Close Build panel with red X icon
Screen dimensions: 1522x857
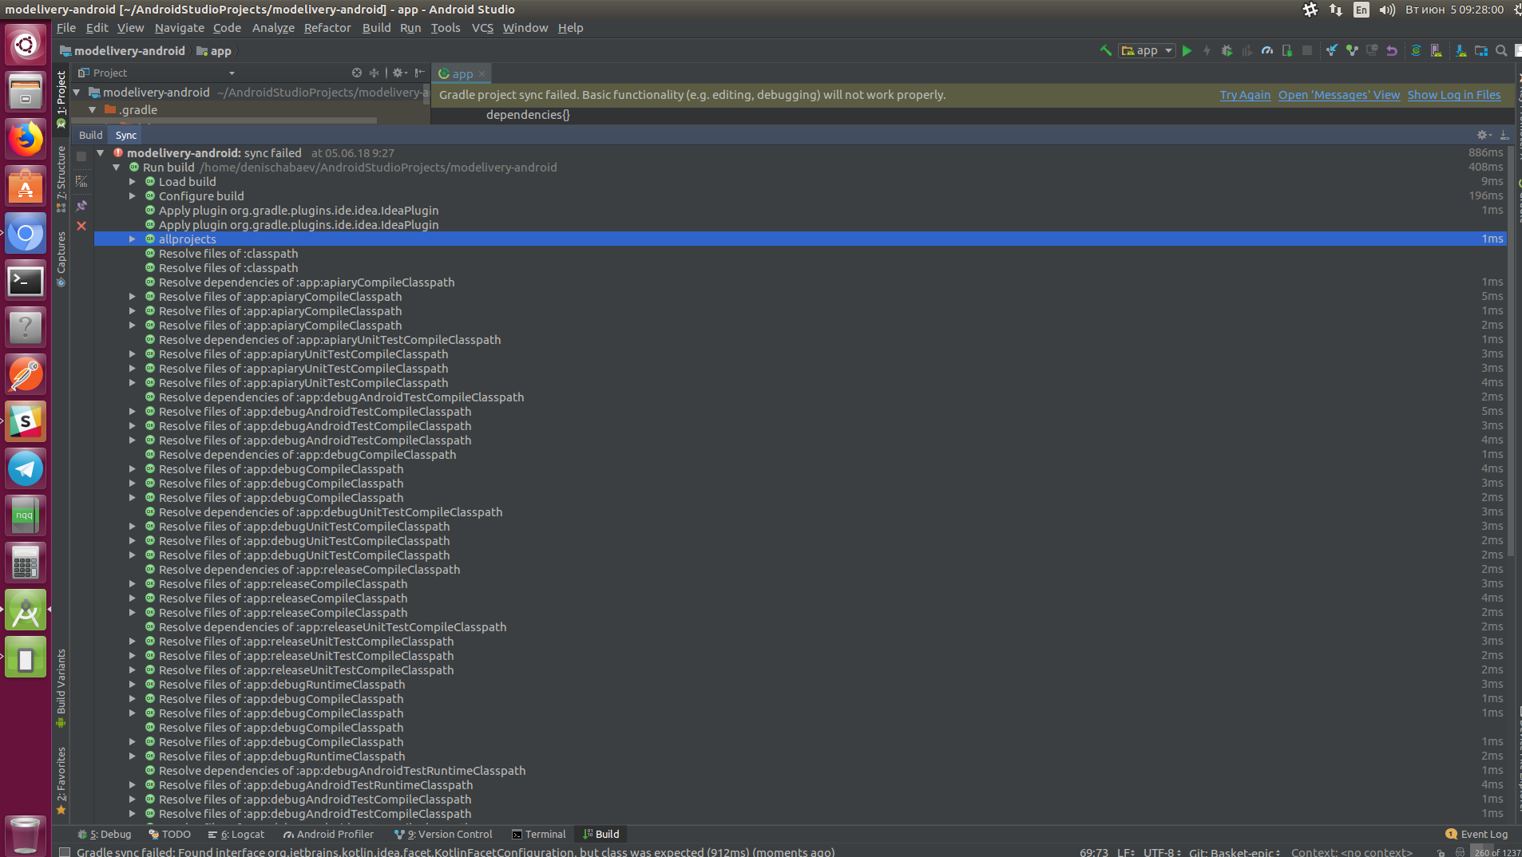[81, 226]
